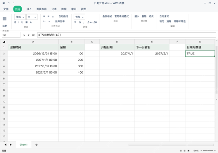Add a new sheet with plus icon
Viewport: 218px width, 153px height.
tap(37, 145)
